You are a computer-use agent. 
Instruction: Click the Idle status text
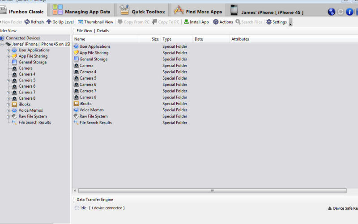(x=102, y=208)
